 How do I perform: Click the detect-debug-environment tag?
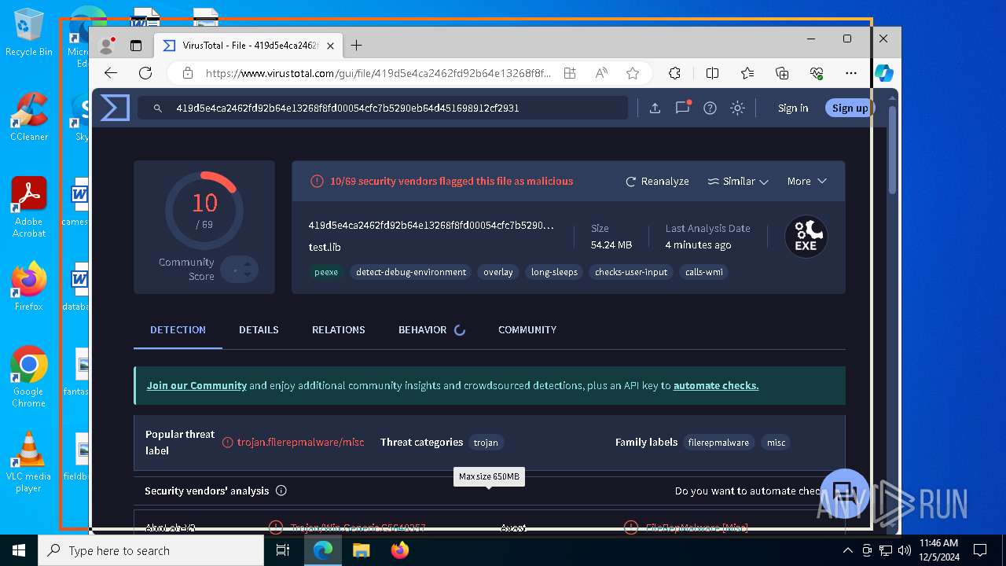tap(411, 272)
